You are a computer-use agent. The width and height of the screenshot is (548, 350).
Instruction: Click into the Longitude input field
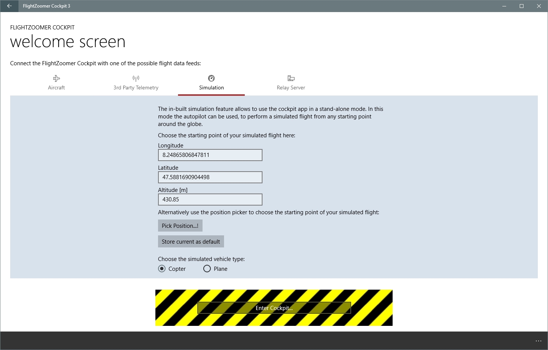(210, 155)
